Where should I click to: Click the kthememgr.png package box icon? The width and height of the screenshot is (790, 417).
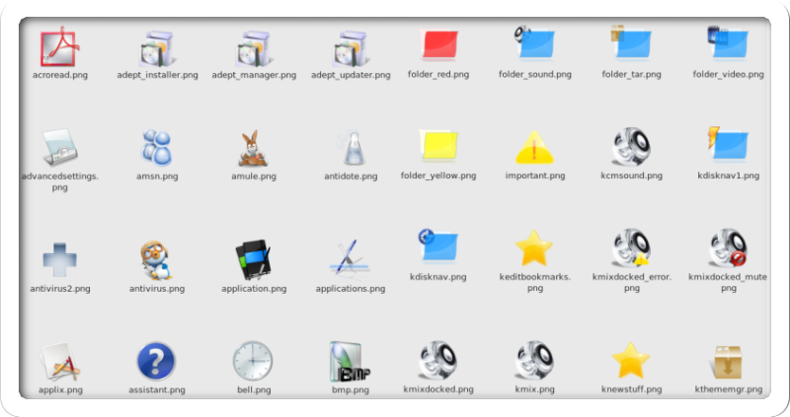728,362
